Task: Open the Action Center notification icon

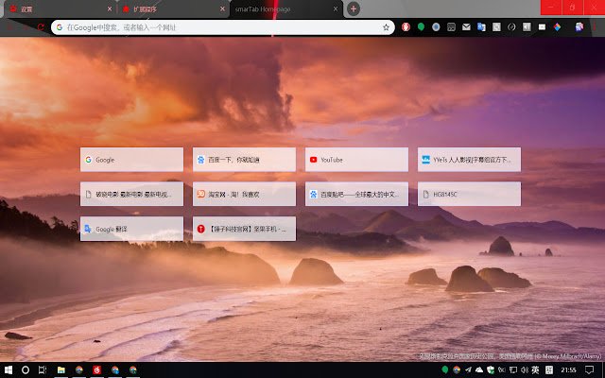Action: click(x=589, y=369)
